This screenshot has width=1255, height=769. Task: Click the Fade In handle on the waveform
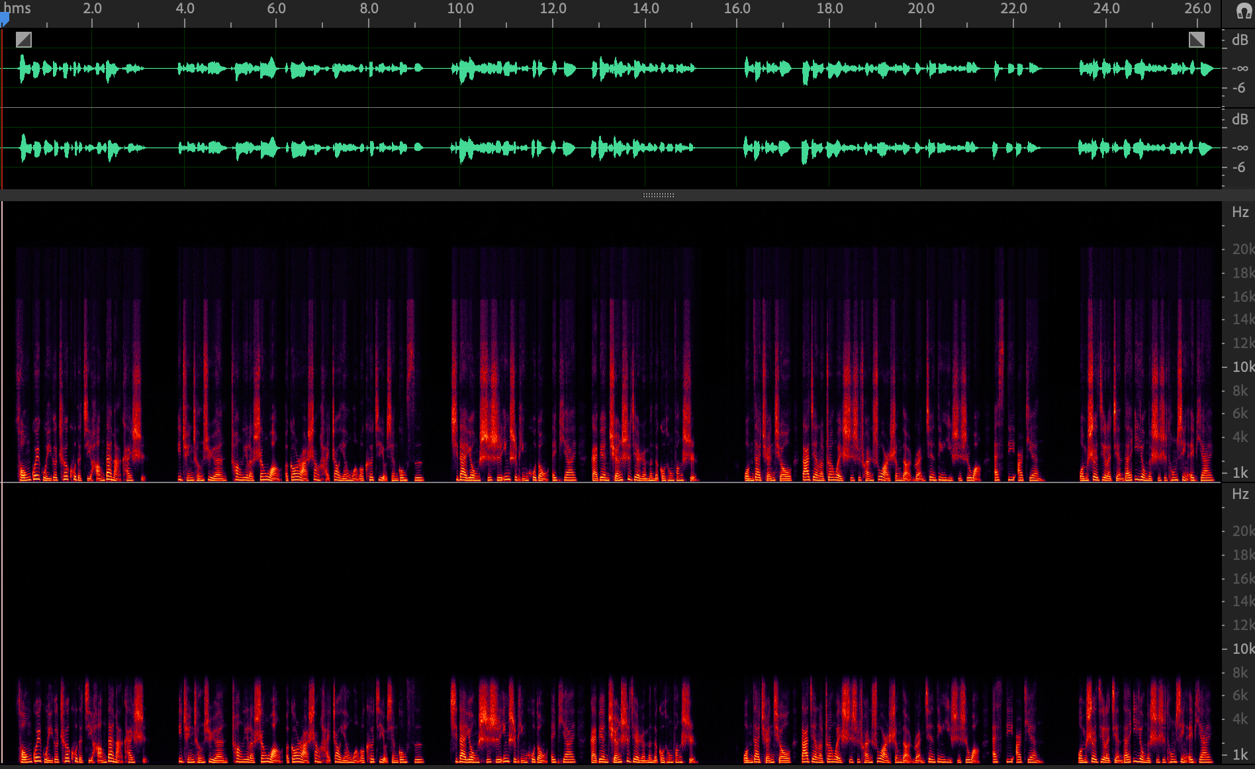pos(24,40)
